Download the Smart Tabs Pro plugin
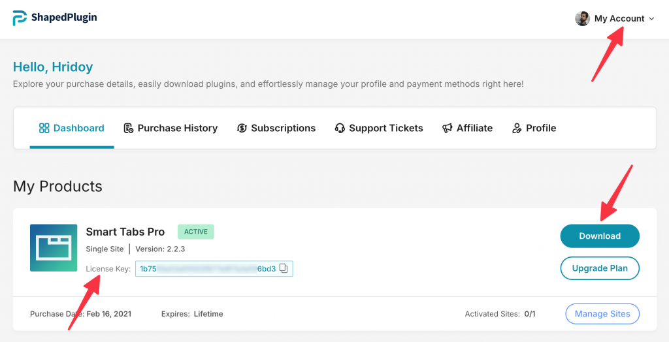 tap(600, 236)
